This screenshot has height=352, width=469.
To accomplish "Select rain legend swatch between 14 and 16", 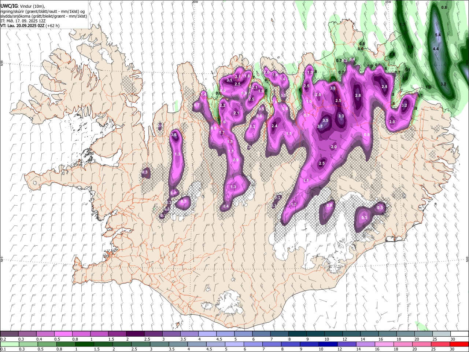I will coord(366,344).
